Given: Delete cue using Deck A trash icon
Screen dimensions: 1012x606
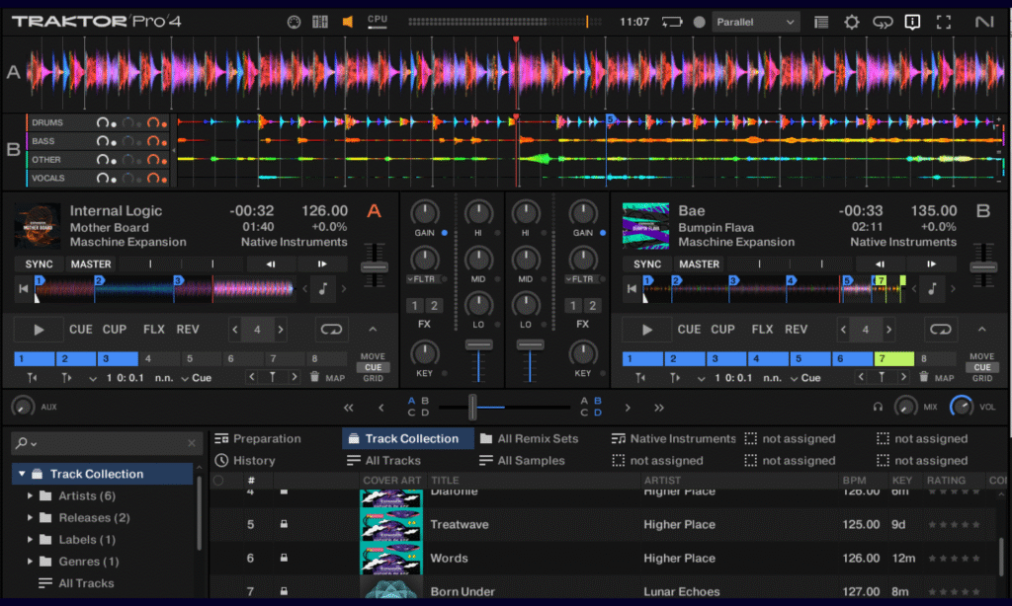Looking at the screenshot, I should coord(314,377).
